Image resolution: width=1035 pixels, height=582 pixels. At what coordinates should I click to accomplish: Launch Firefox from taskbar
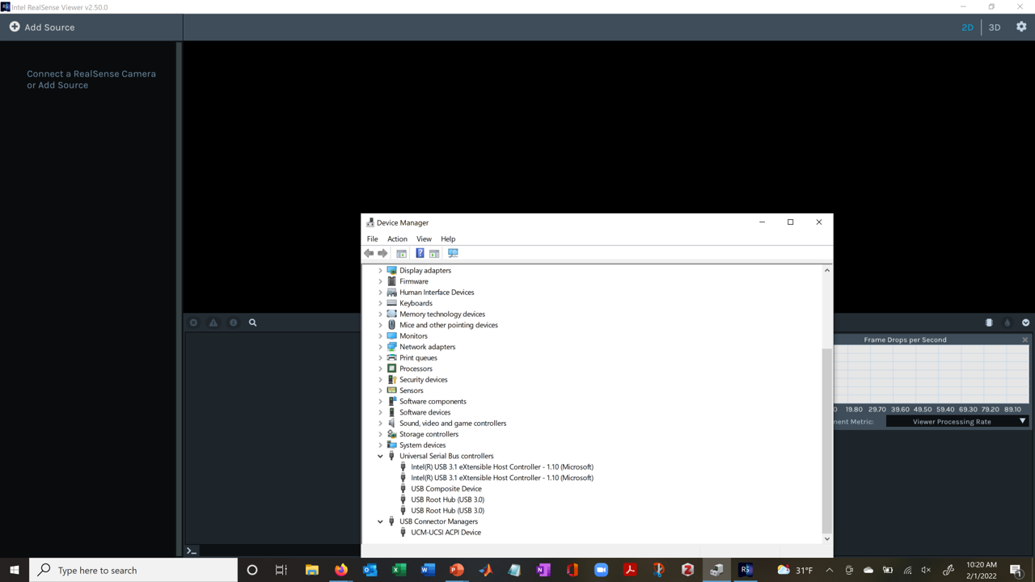341,570
